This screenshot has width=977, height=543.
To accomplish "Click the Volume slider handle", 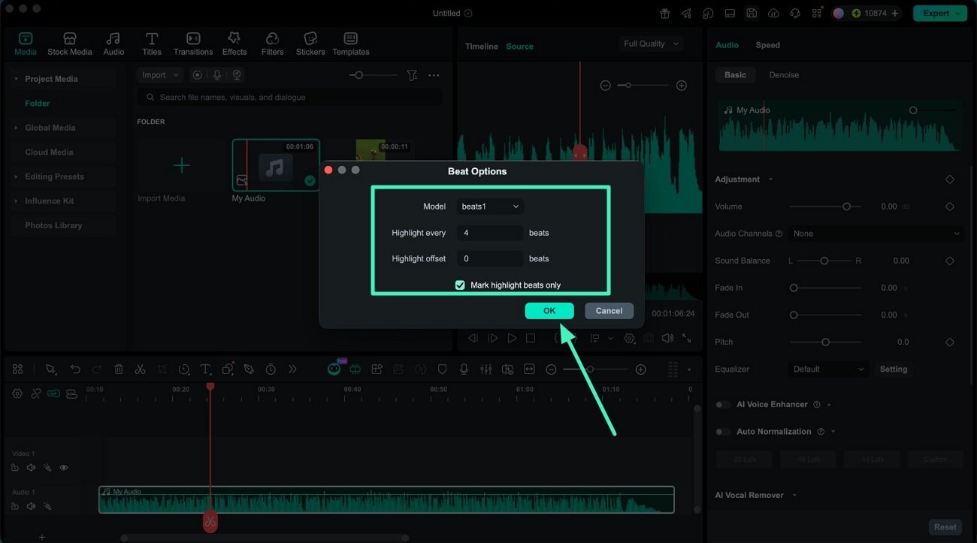I will (846, 207).
